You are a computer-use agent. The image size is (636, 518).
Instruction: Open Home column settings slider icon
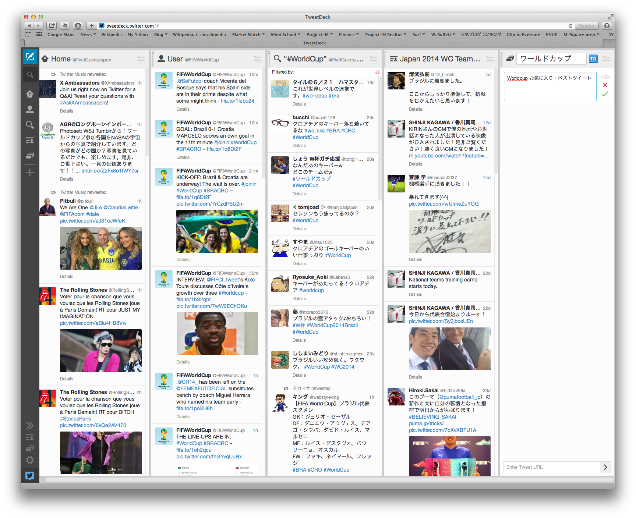pyautogui.click(x=141, y=59)
